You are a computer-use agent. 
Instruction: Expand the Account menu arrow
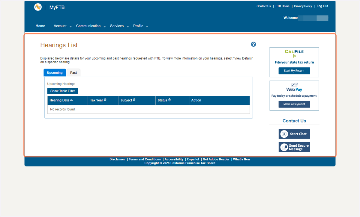click(x=70, y=27)
